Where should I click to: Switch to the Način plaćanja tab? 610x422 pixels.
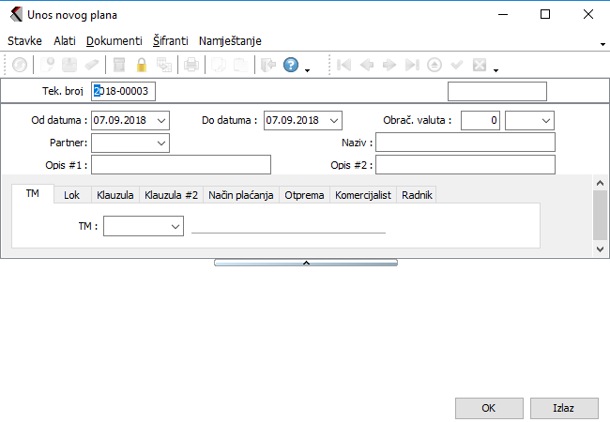click(x=241, y=195)
